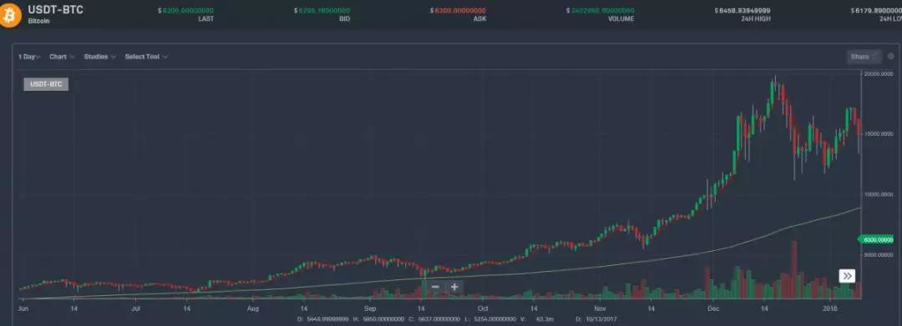Click the 24H LOW value
Viewport: 902px width, 326px height.
875,11
